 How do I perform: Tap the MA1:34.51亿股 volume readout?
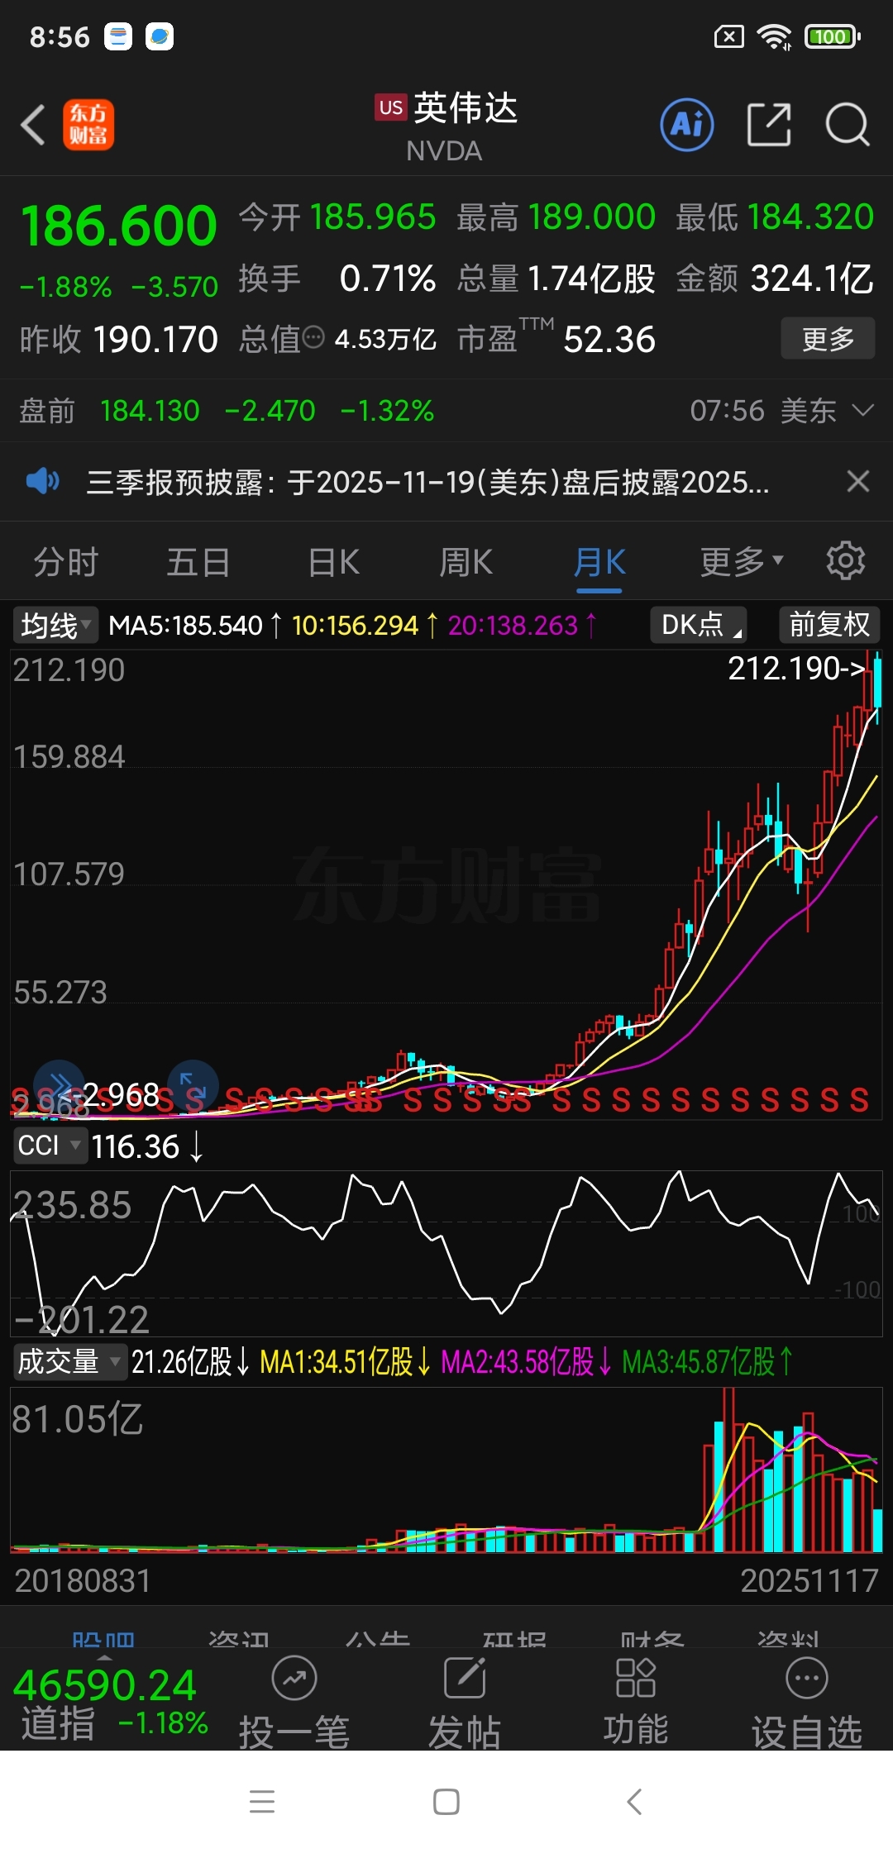tap(346, 1361)
